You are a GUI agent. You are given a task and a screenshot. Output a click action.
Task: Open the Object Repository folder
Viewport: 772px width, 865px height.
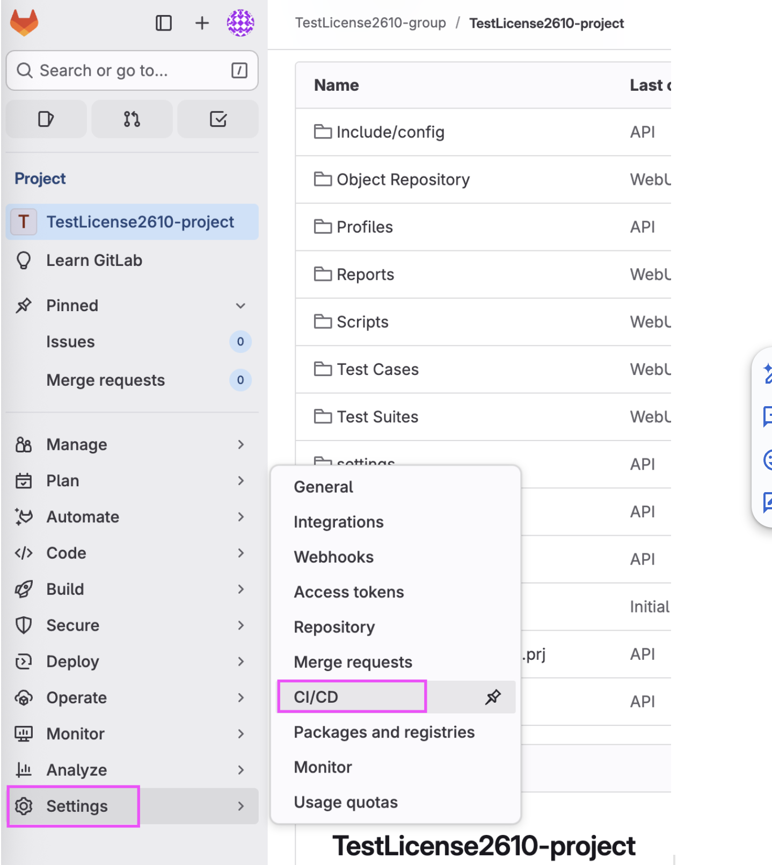pyautogui.click(x=403, y=179)
